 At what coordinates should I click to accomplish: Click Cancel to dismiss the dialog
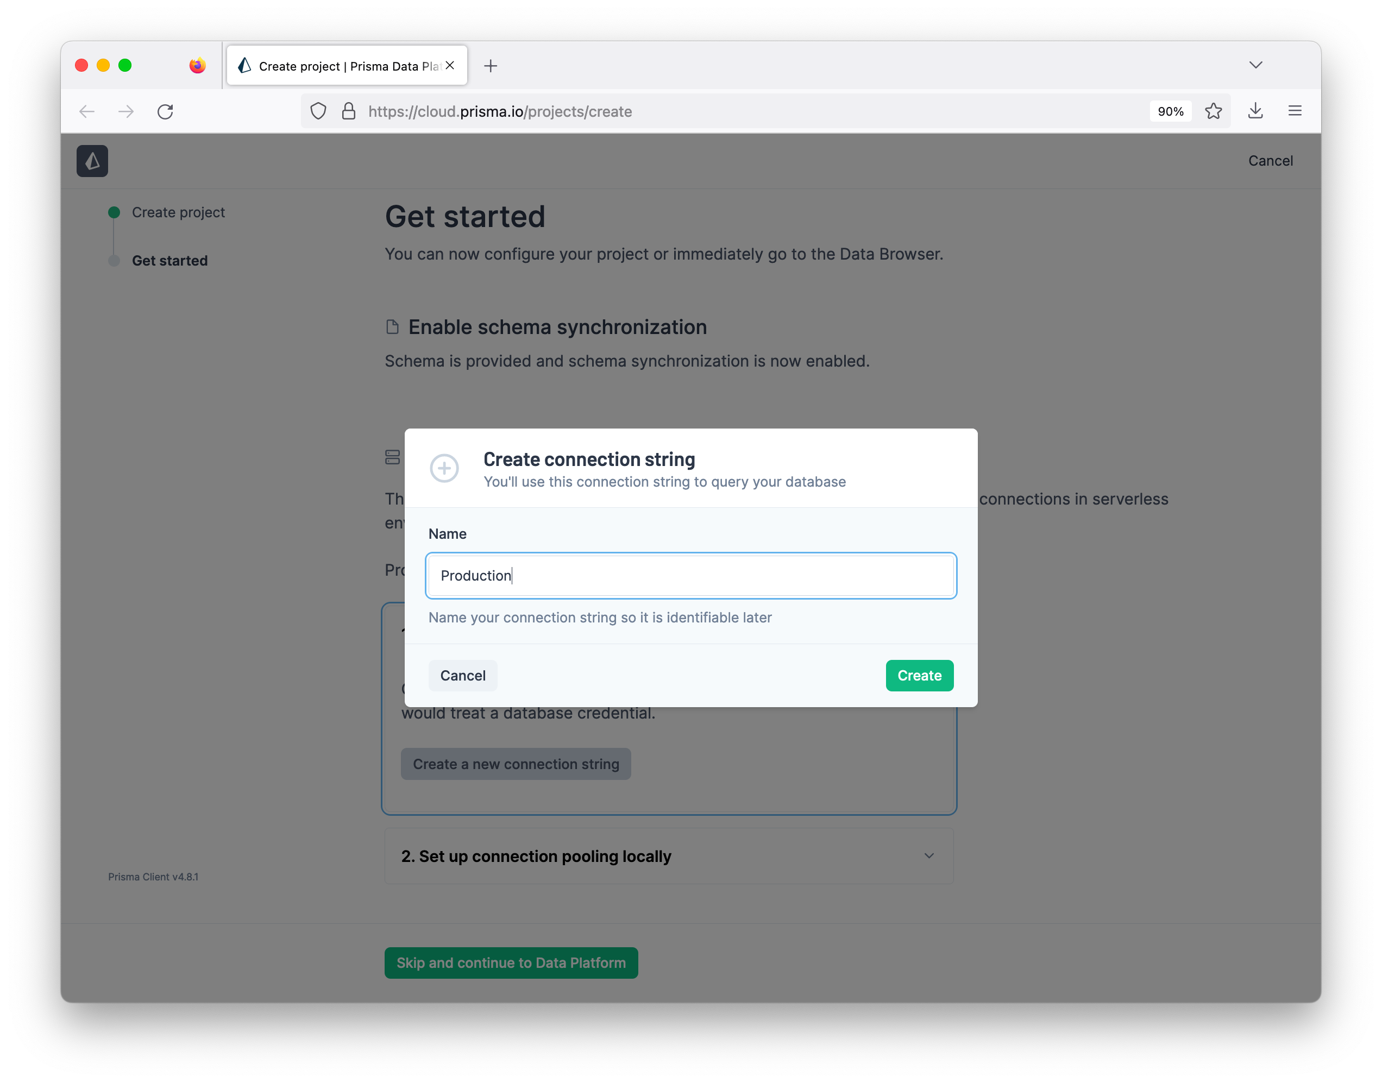click(463, 674)
